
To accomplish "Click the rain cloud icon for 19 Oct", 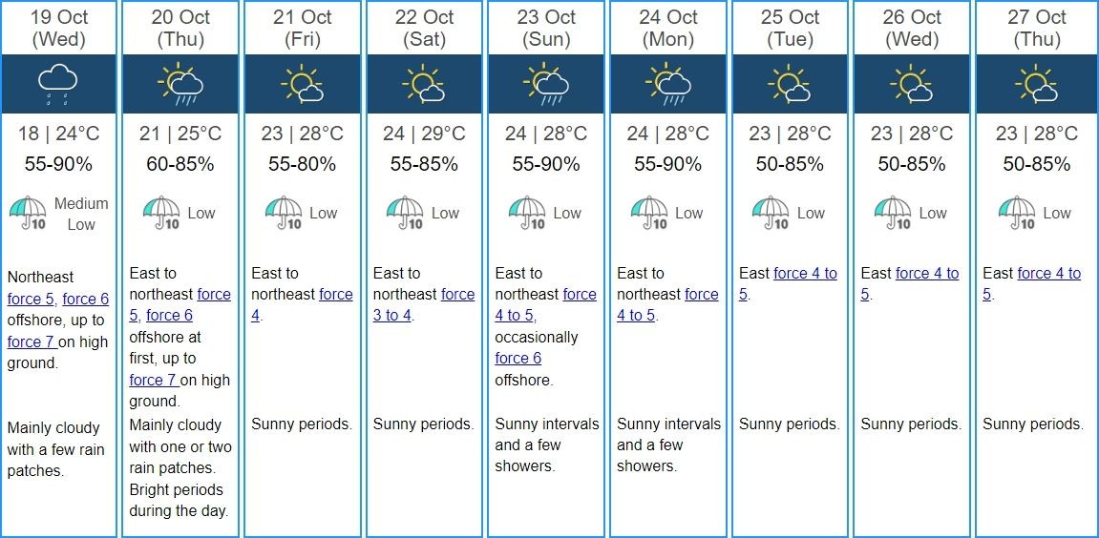I will pyautogui.click(x=58, y=84).
